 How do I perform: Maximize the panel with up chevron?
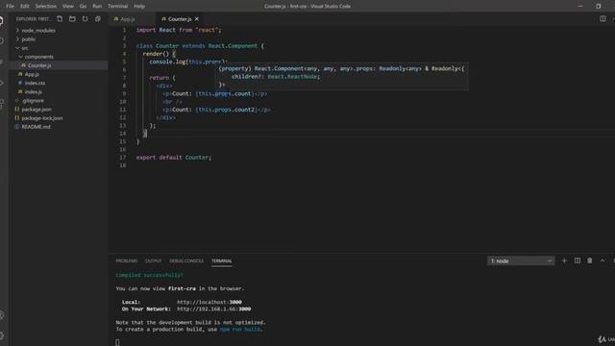603,260
